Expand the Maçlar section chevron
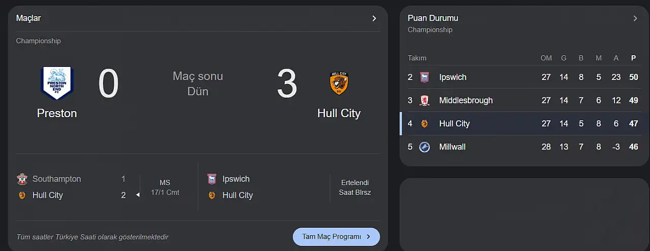 [374, 18]
